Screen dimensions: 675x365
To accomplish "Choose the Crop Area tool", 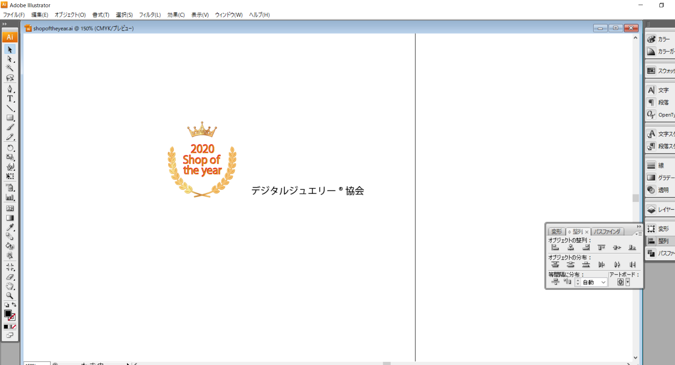I will coord(10,267).
